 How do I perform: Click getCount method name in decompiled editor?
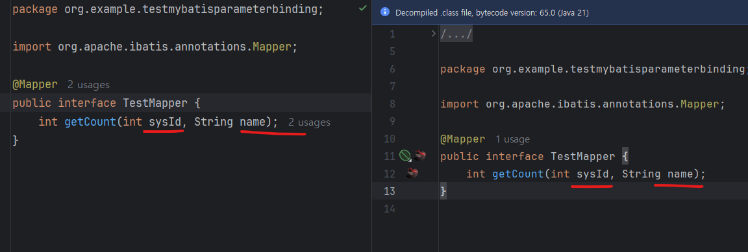tap(518, 174)
